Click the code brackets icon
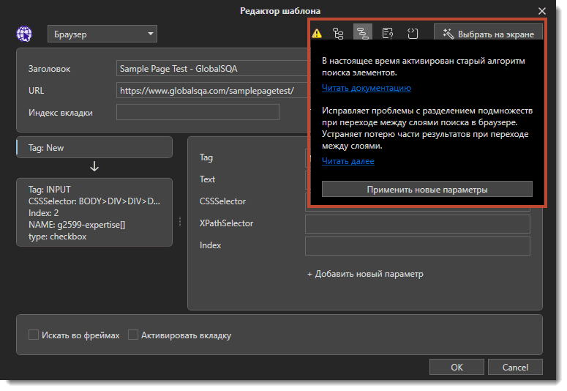This screenshot has width=567, height=391. (x=413, y=34)
